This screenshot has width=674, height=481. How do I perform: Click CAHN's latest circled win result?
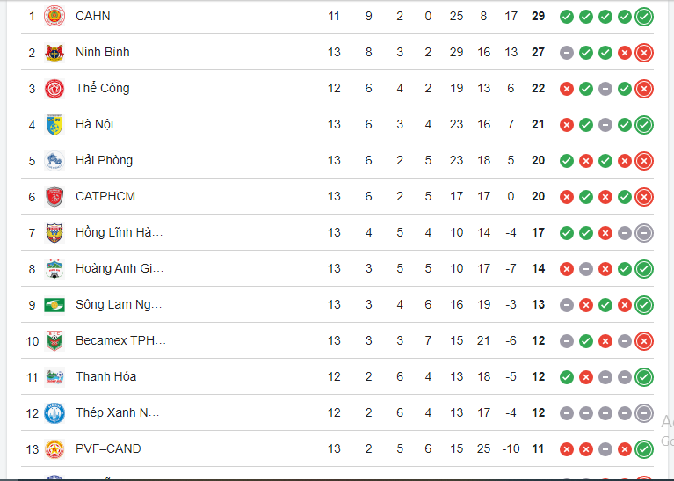pos(644,16)
